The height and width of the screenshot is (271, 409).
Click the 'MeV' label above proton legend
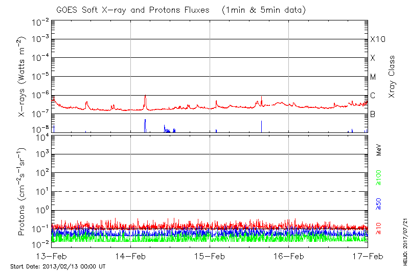coord(379,150)
